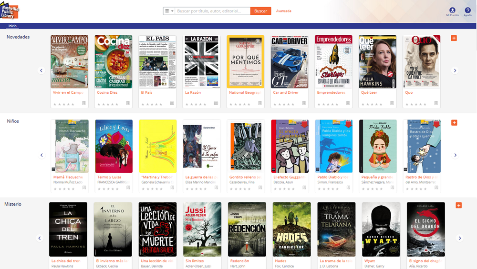477x269 pixels.
Task: Click author Paula Hawkins text
Action: [x=62, y=266]
